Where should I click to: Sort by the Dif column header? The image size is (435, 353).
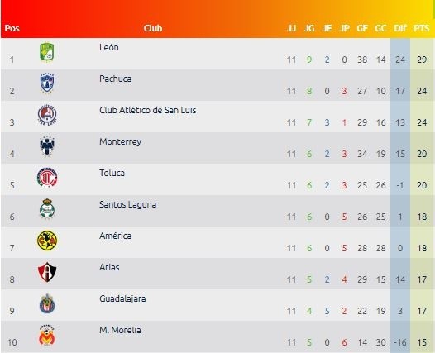399,28
